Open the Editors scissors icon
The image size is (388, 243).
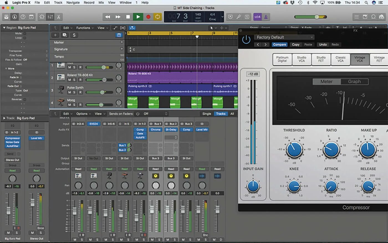click(x=58, y=17)
